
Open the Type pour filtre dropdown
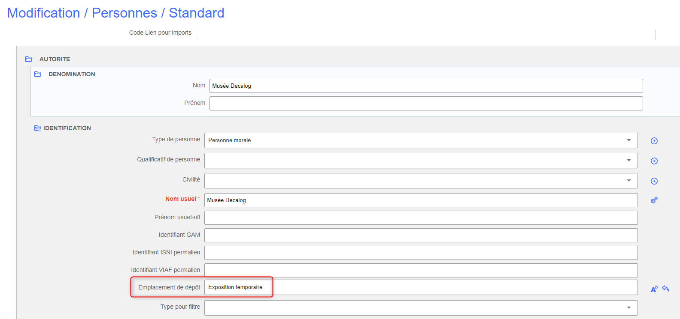click(421, 307)
